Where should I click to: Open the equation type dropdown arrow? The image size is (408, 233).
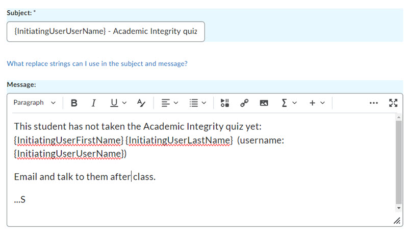[x=294, y=103]
